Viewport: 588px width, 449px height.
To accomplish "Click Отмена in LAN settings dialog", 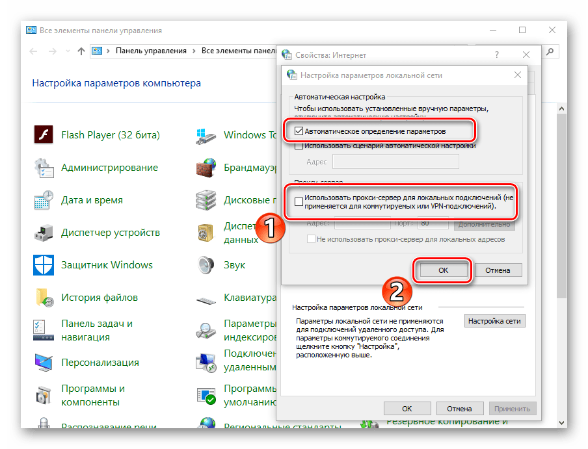I will [498, 270].
